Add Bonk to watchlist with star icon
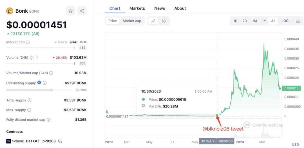 (x=71, y=11)
